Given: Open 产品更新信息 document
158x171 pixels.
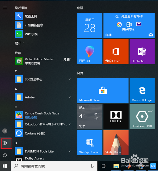Looking at the screenshot, I should (43, 25).
